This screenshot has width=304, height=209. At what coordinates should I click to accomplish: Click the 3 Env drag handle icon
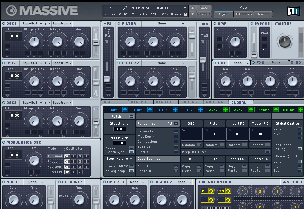point(175,110)
